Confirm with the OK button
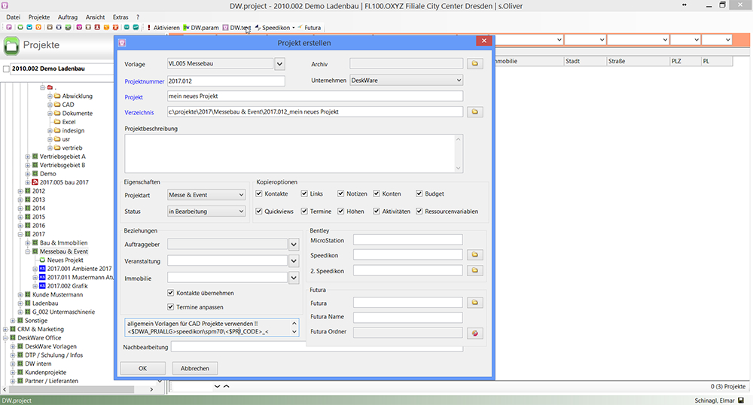Viewport: 753px width, 405px height. click(x=142, y=369)
